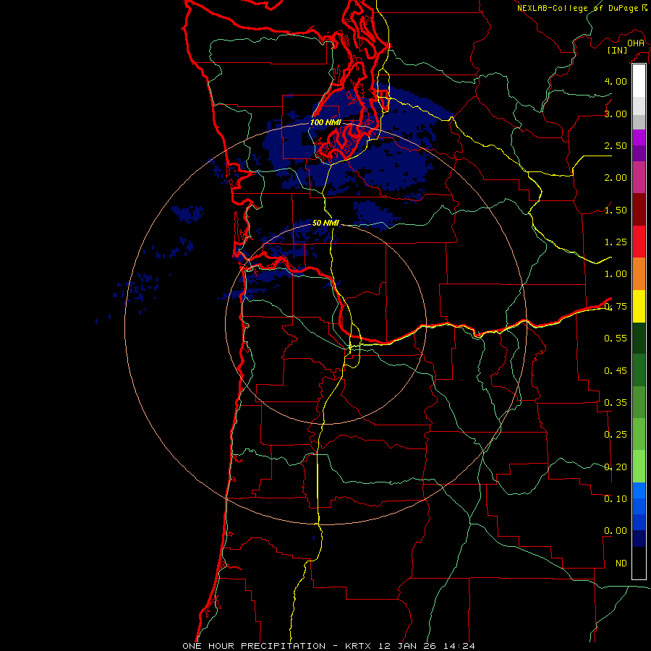651x651 pixels.
Task: Click the 1.00 legend value
Action: pyautogui.click(x=616, y=274)
